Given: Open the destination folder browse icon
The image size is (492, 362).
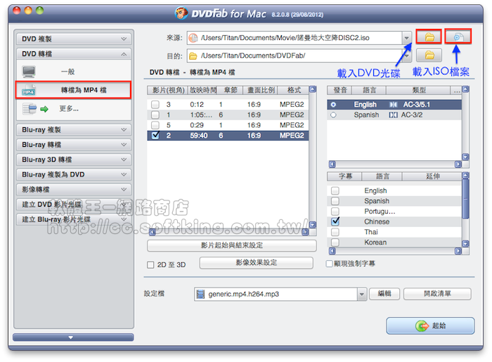Looking at the screenshot, I should (429, 56).
